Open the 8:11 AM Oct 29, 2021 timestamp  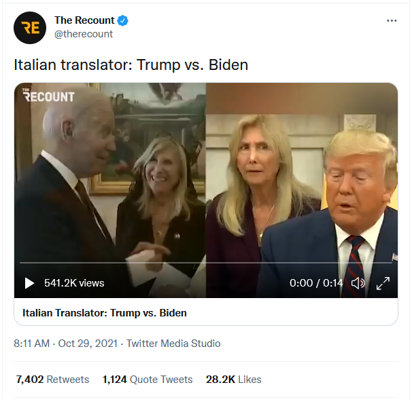[x=65, y=344]
